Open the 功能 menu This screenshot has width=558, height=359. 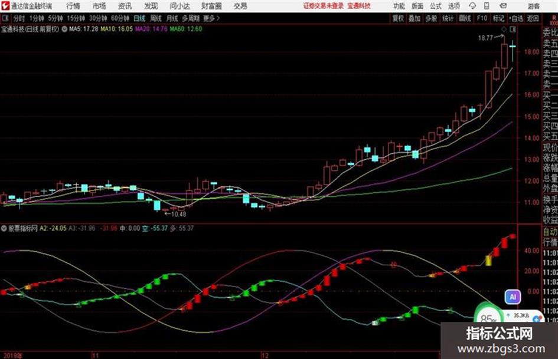(399, 6)
